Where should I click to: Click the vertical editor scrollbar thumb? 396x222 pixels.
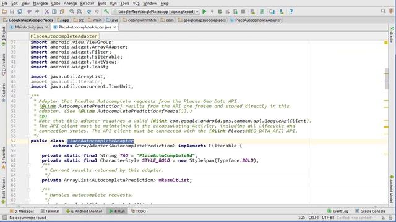[x=386, y=78]
